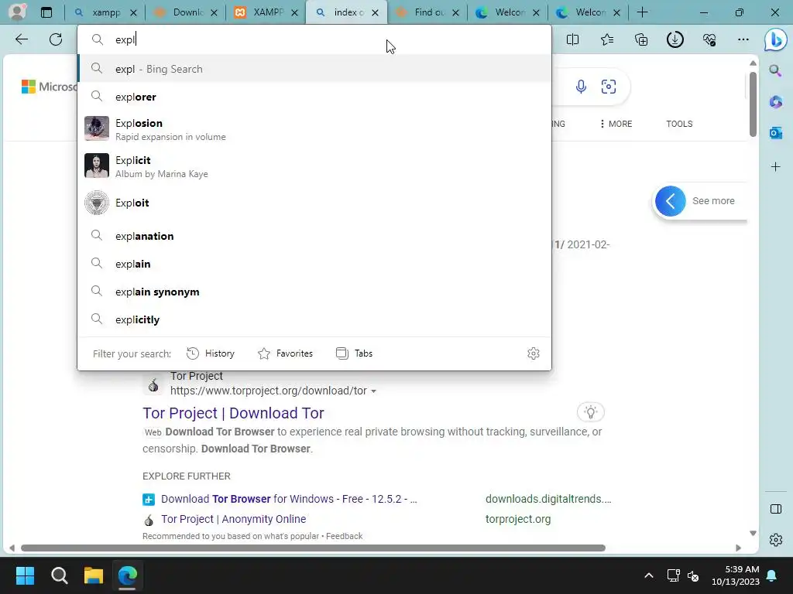The width and height of the screenshot is (793, 594).
Task: Click the Feedback link under recommendations
Action: coord(344,537)
